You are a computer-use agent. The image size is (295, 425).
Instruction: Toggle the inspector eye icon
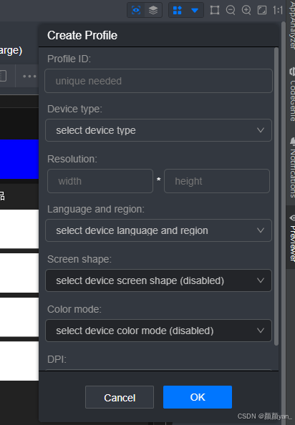tap(136, 10)
